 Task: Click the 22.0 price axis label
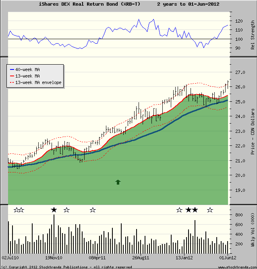click(240, 146)
